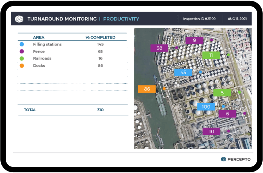Click the blue 45 map label
Image resolution: width=263 pixels, height=173 pixels.
pos(183,72)
